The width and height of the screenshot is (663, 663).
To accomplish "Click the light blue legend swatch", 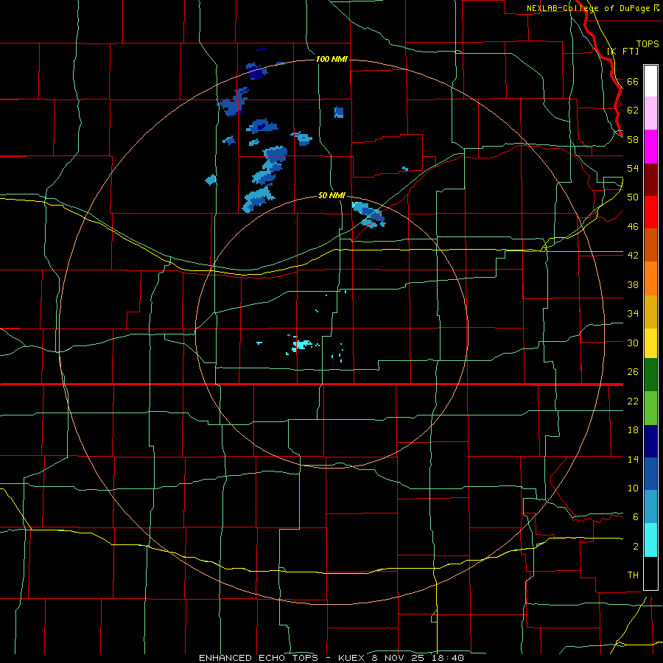I will (x=650, y=507).
